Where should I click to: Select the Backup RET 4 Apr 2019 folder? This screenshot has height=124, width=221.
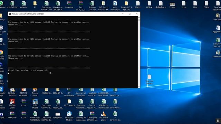pos(126,6)
